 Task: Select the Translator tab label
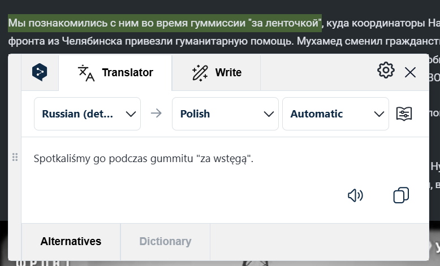tap(127, 72)
